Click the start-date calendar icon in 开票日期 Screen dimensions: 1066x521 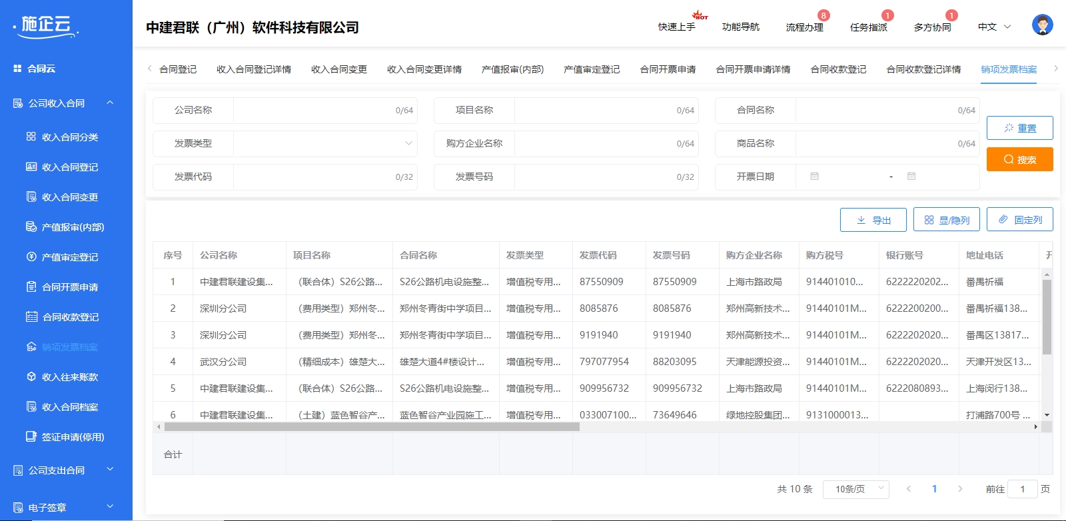tap(814, 177)
